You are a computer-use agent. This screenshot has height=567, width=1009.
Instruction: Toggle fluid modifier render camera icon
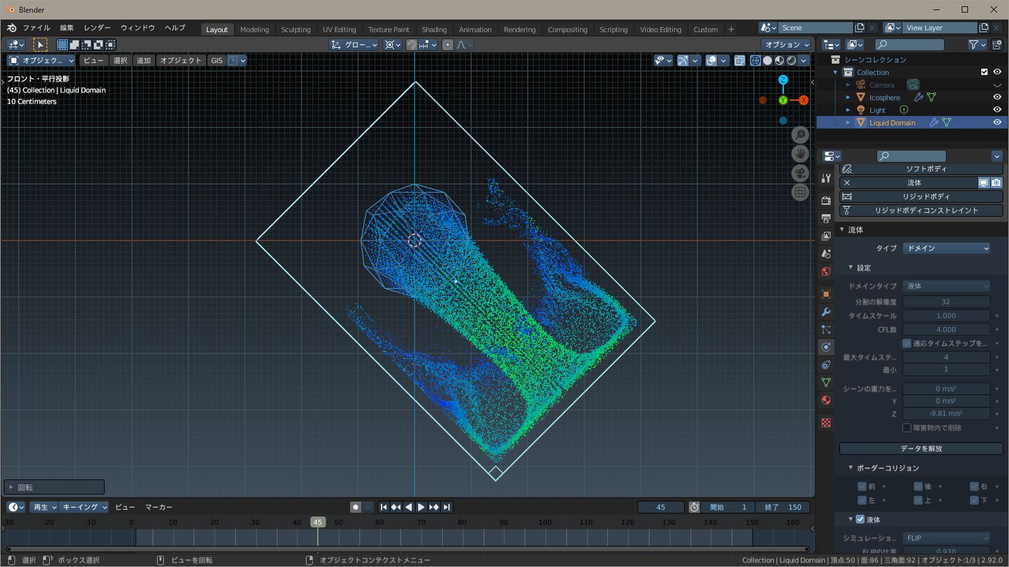click(x=996, y=183)
